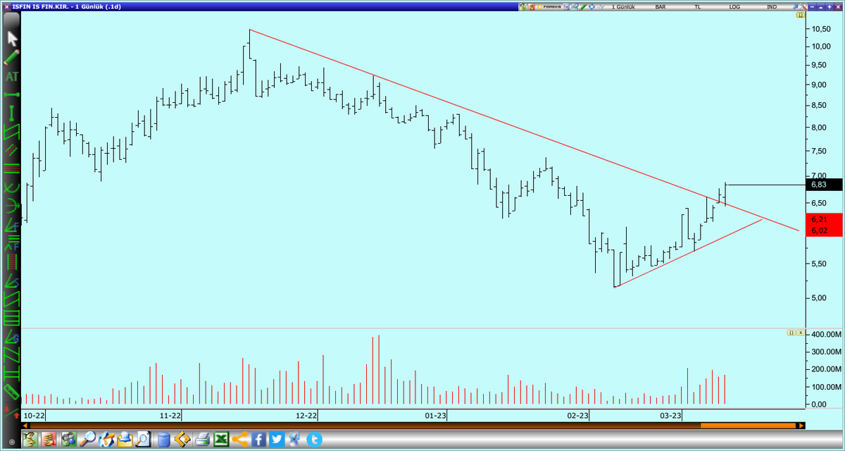
Task: Select the parallel channel drawing tool
Action: [x=12, y=132]
